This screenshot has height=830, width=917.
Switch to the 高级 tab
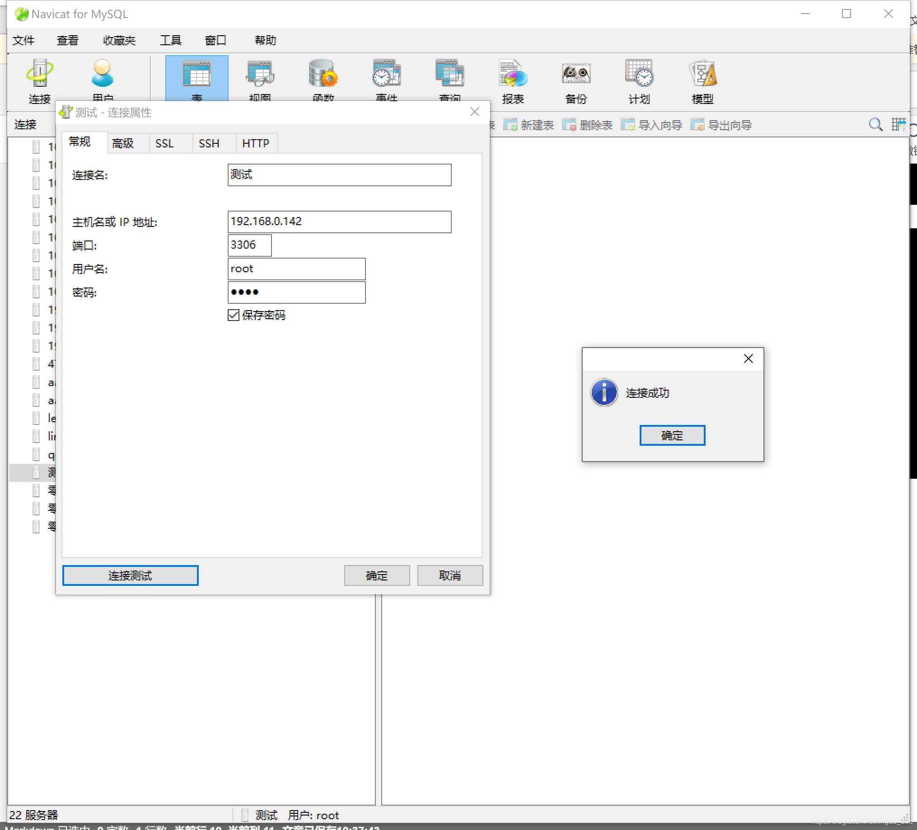pos(123,143)
